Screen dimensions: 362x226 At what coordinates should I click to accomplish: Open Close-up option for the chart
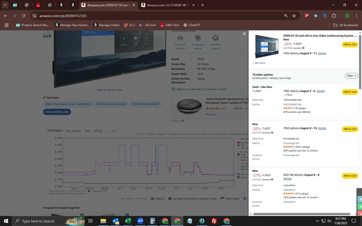(x=243, y=174)
